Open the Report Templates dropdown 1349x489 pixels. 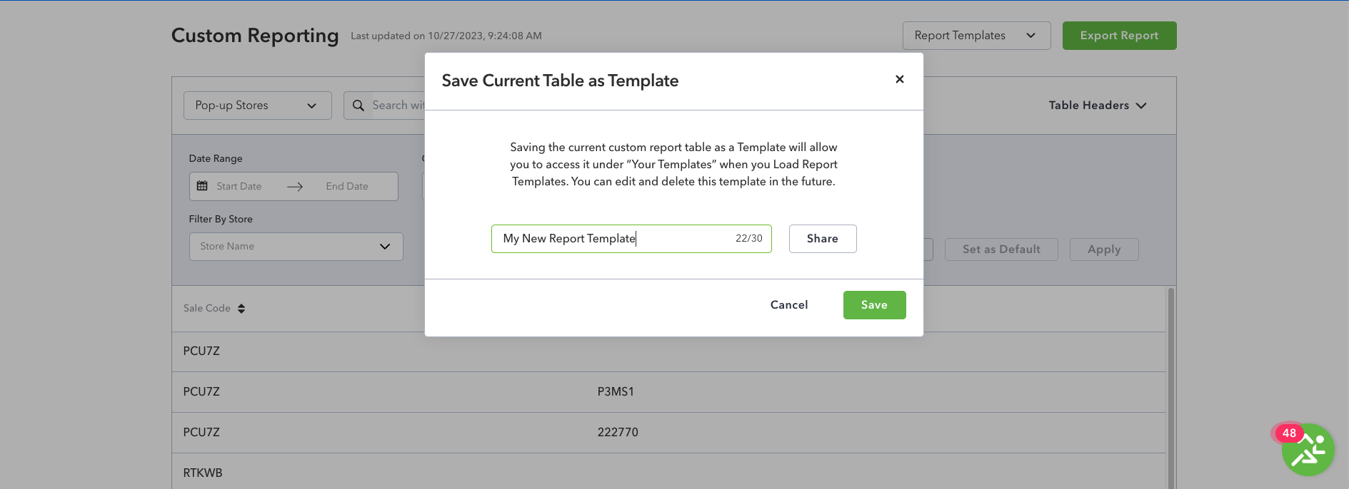(x=976, y=36)
